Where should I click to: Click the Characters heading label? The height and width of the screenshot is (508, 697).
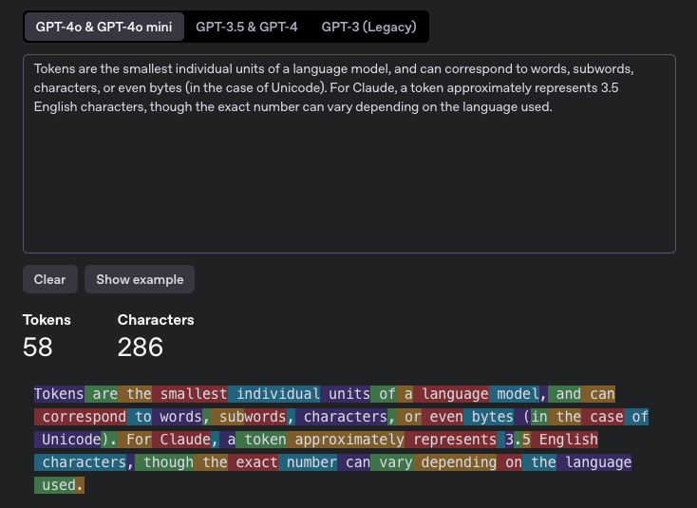pyautogui.click(x=156, y=320)
